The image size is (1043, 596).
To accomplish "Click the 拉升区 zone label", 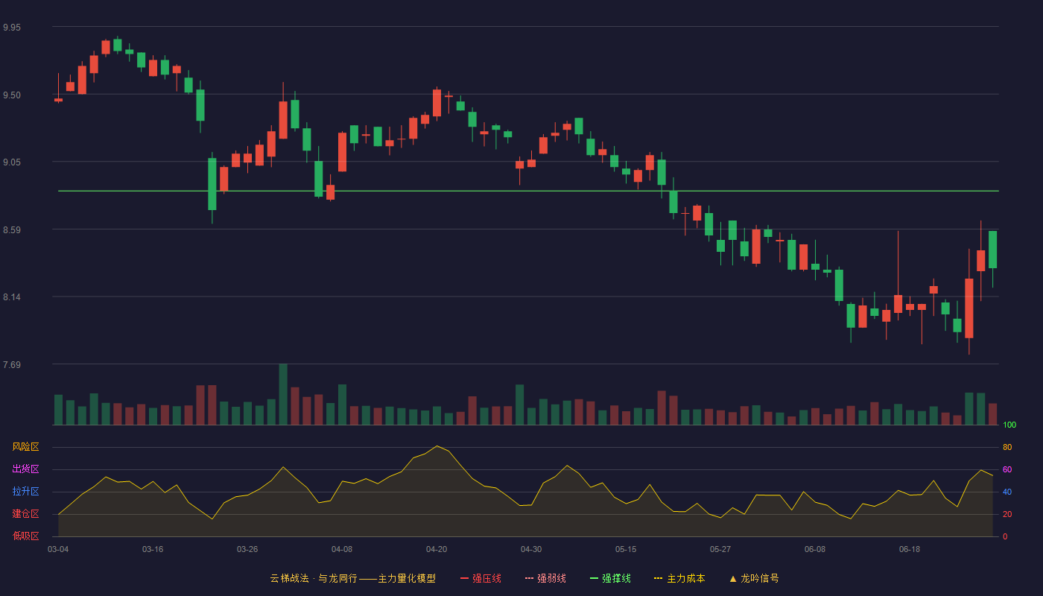I will [25, 492].
